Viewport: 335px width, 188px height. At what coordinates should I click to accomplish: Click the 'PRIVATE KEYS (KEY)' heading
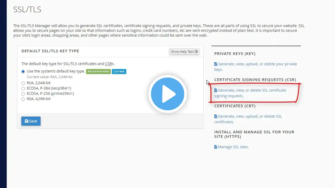tap(235, 54)
